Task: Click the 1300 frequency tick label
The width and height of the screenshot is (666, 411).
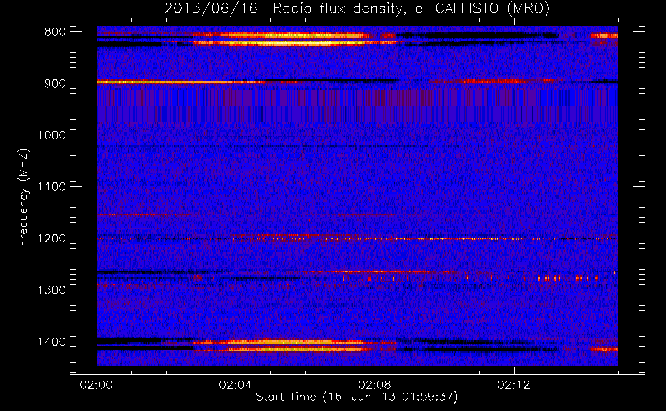Action: pos(51,290)
